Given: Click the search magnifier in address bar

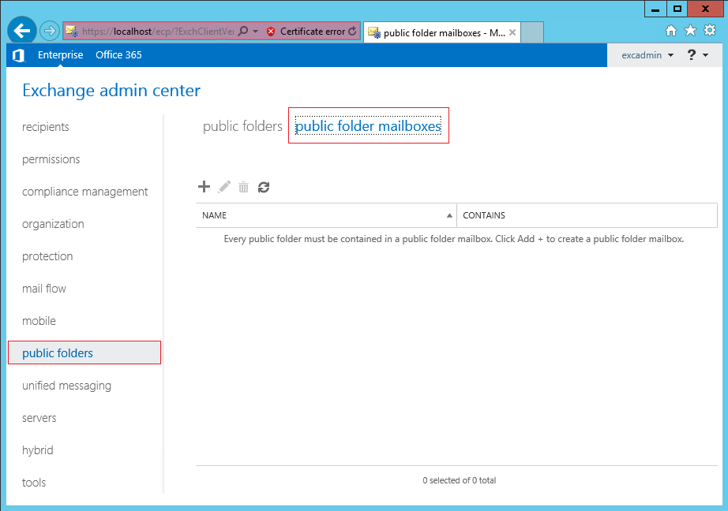Looking at the screenshot, I should (x=243, y=31).
